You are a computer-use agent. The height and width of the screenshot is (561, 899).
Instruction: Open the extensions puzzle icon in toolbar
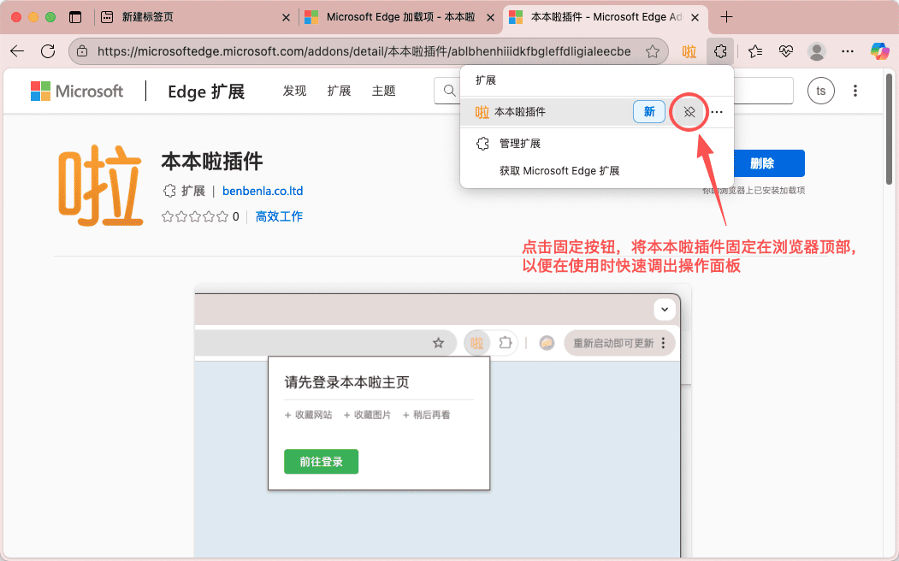click(x=720, y=51)
